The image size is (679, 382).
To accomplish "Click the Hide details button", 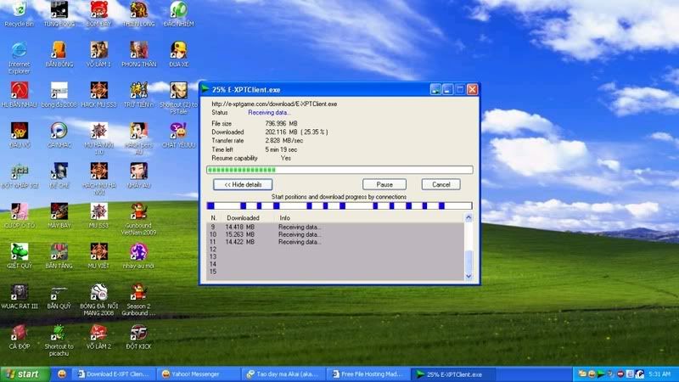I will [x=243, y=184].
